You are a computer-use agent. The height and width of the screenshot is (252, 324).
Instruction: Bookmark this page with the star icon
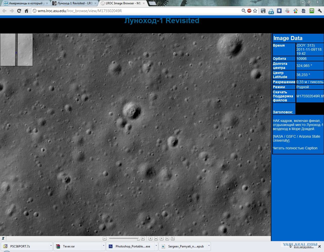coord(255,11)
